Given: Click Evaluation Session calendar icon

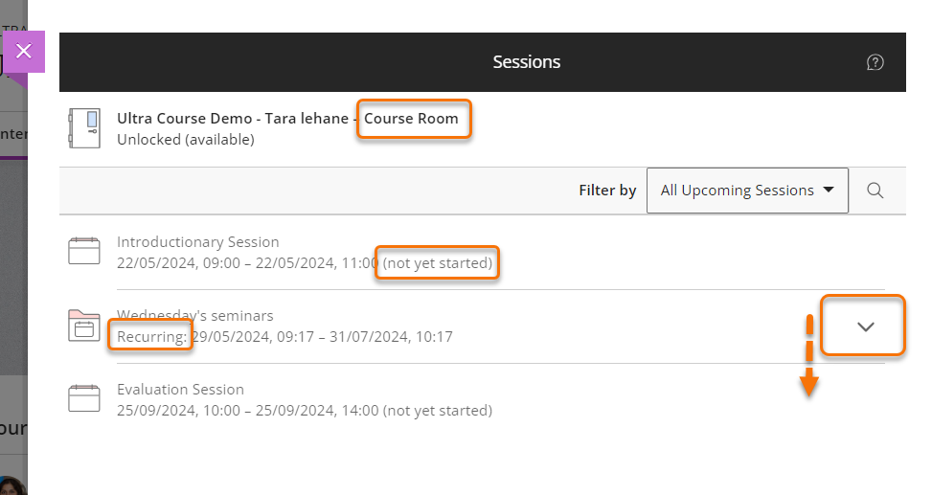Looking at the screenshot, I should click(84, 399).
